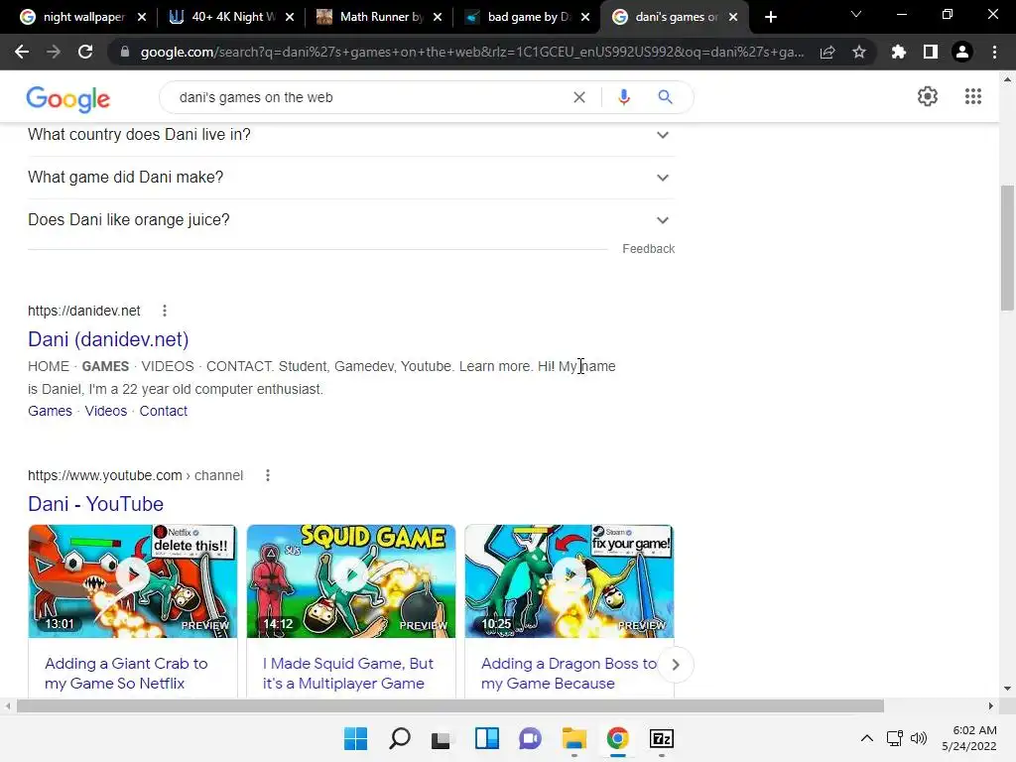Click the forward navigation arrow

click(x=54, y=52)
